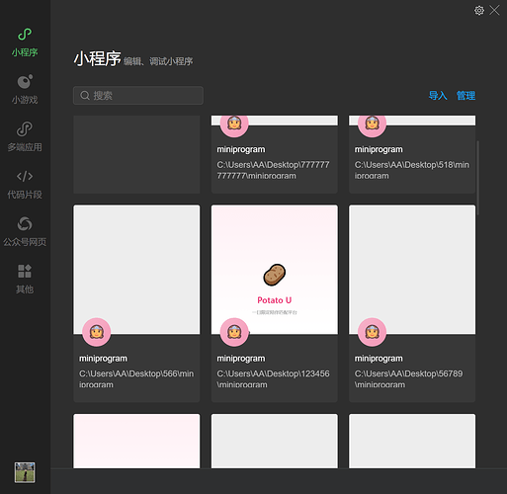Open the 公众号网页 sidebar icon
Viewport: 507px width, 494px height.
(25, 224)
